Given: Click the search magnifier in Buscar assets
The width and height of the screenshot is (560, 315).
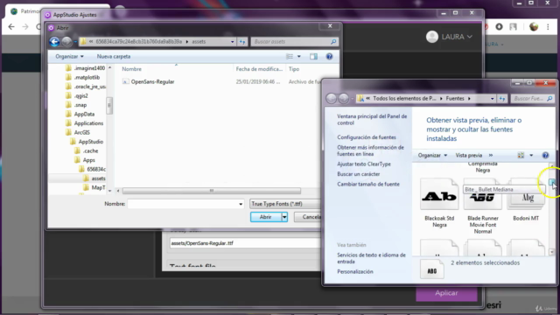Looking at the screenshot, I should pyautogui.click(x=333, y=42).
